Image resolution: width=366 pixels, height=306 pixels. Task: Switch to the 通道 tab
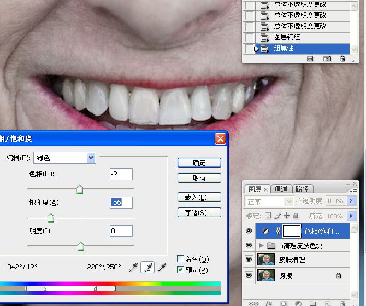click(281, 189)
